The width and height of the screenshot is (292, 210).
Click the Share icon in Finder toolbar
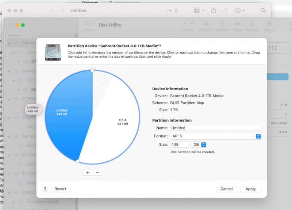tap(214, 11)
